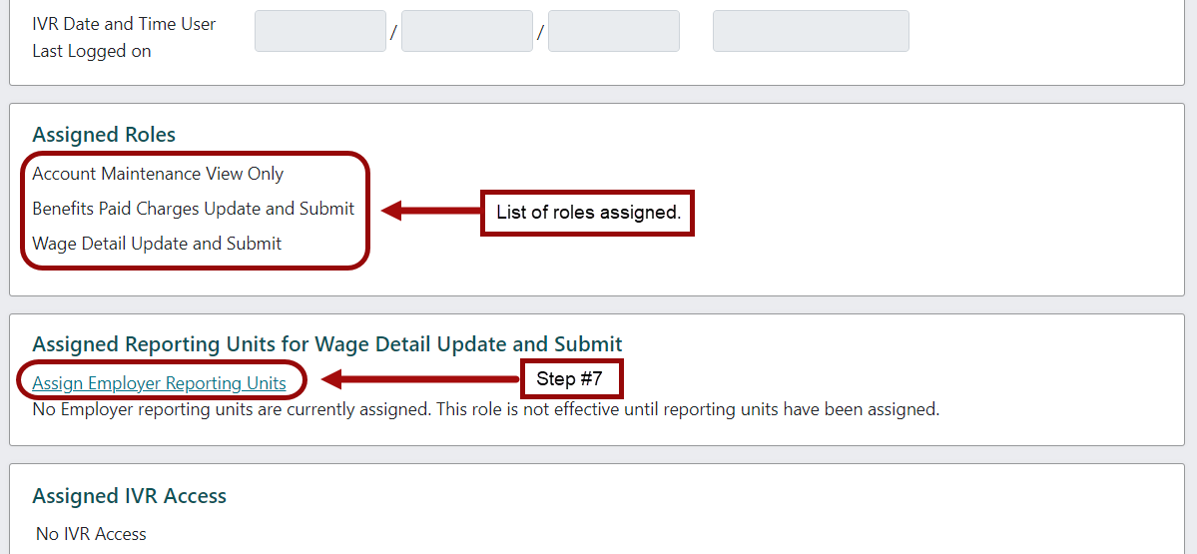Click the first slash separator between date fields
Screen dimensions: 1197x554
point(393,33)
